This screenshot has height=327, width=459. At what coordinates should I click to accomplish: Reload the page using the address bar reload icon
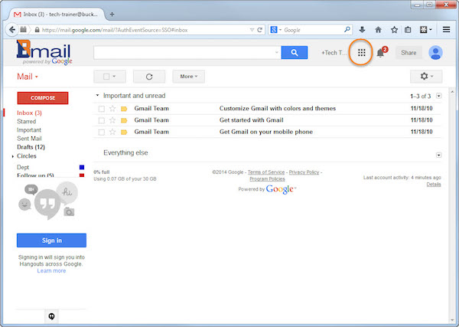click(x=259, y=30)
